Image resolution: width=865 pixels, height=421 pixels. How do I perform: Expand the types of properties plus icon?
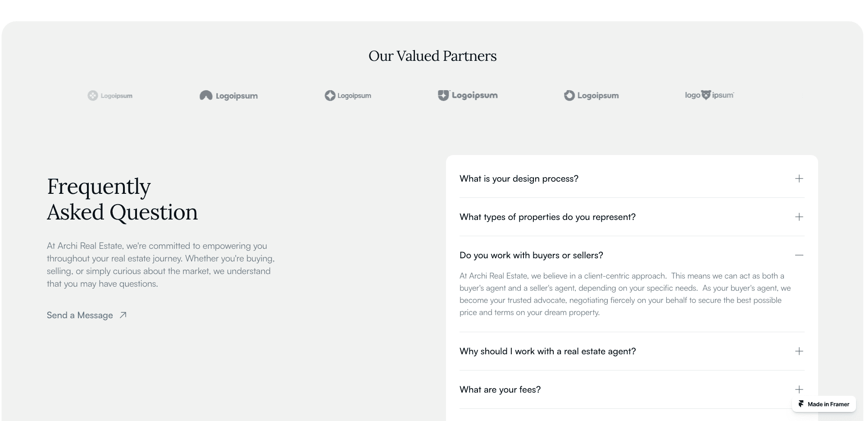[799, 217]
